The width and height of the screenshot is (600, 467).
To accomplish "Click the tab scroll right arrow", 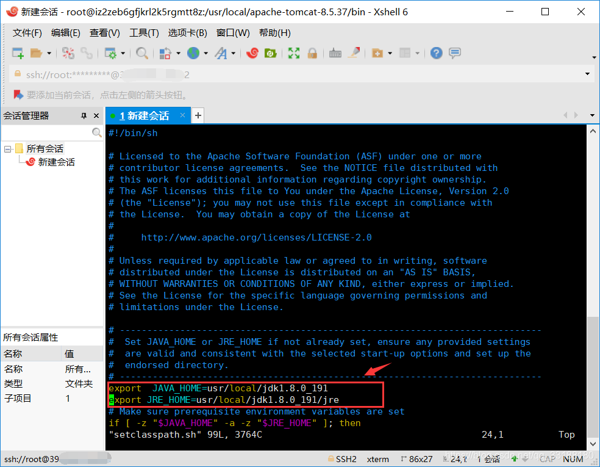I will coord(576,115).
